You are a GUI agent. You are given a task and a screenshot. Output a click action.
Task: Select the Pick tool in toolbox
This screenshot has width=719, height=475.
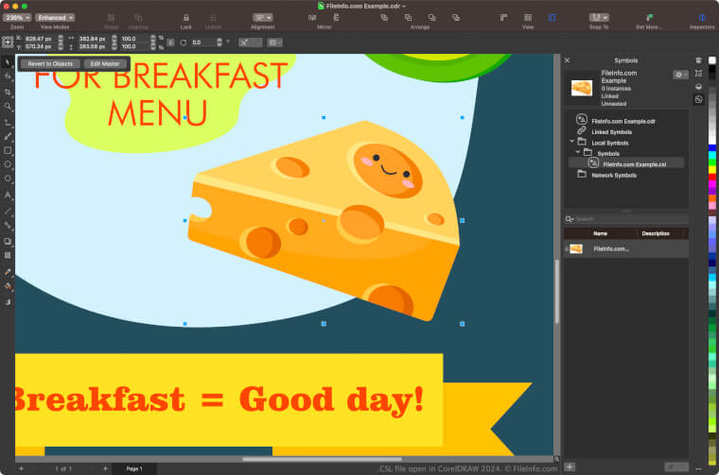(8, 62)
